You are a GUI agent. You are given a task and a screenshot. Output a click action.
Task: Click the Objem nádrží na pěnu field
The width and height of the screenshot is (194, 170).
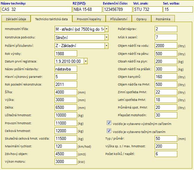[x=166, y=53]
